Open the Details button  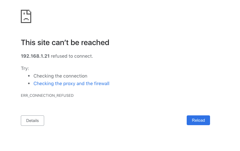tap(32, 120)
